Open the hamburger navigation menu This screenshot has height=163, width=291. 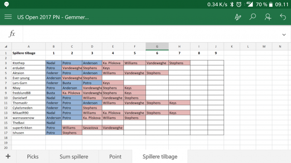point(8,17)
